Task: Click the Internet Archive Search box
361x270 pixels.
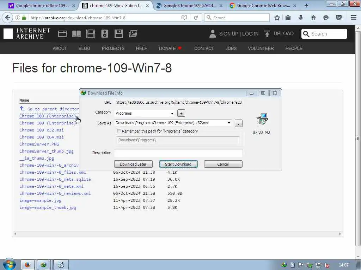Action: 324,34
